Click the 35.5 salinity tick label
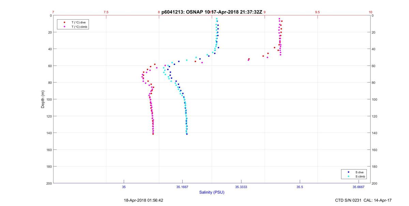The height and width of the screenshot is (206, 409). [x=300, y=187]
